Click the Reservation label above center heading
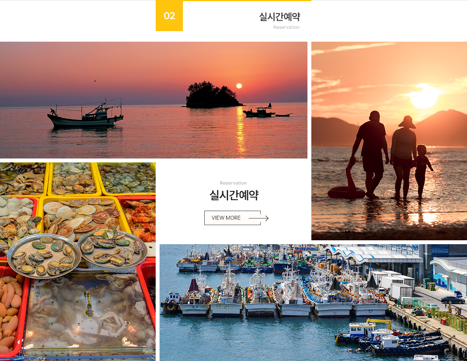 pyautogui.click(x=233, y=183)
